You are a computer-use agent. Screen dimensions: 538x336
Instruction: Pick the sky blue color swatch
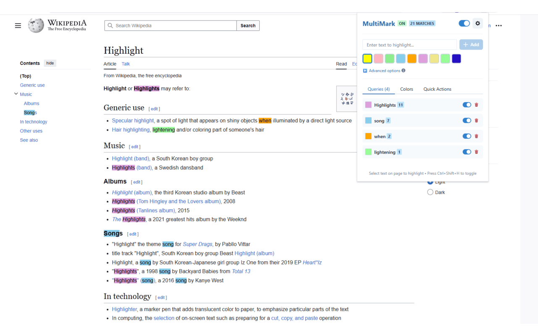(x=401, y=58)
